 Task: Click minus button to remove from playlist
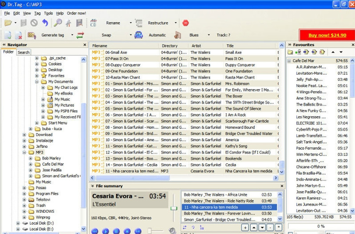tap(270, 227)
